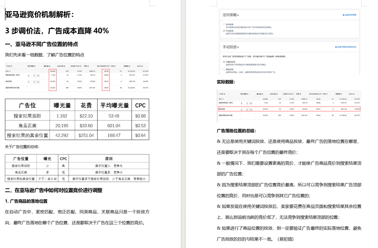The height and width of the screenshot is (248, 378).
Task: Click the info icon beside 定向策略 heading
Action: [x=238, y=15]
